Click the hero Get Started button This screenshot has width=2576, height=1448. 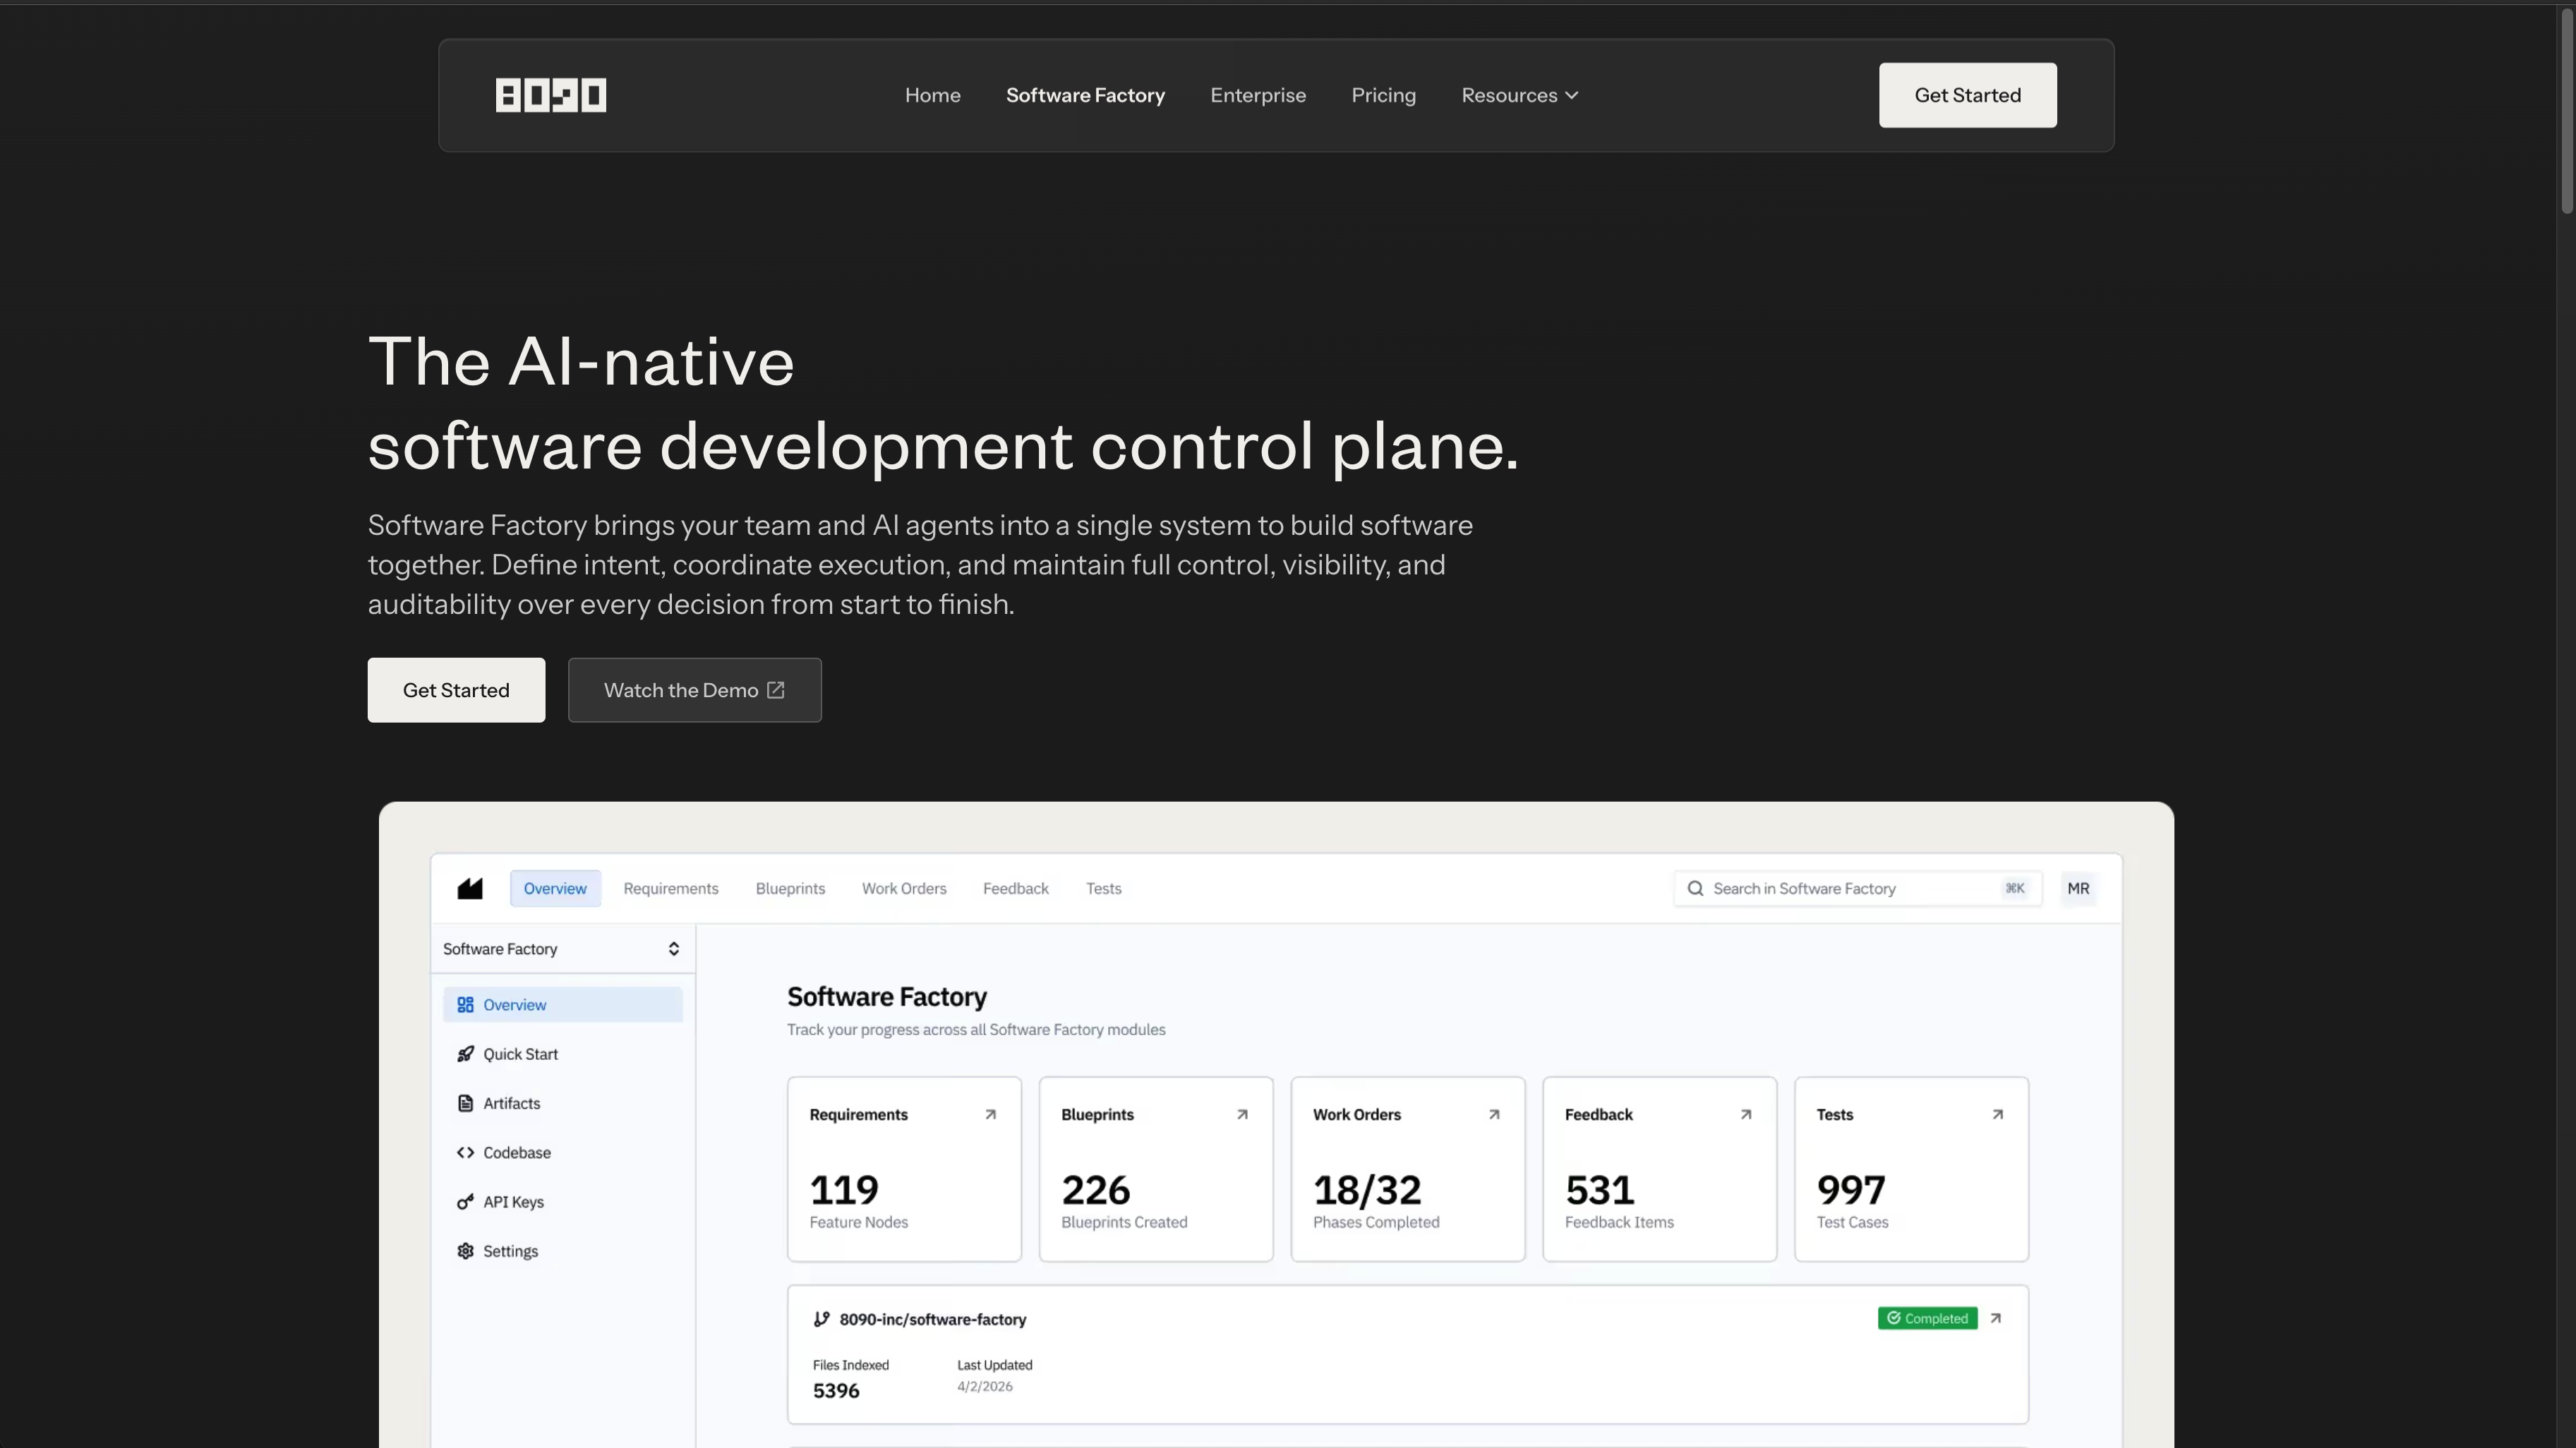456,689
